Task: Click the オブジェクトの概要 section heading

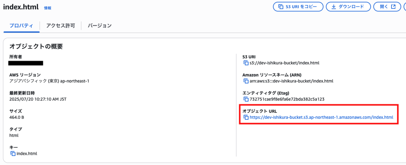Action: 36,47
